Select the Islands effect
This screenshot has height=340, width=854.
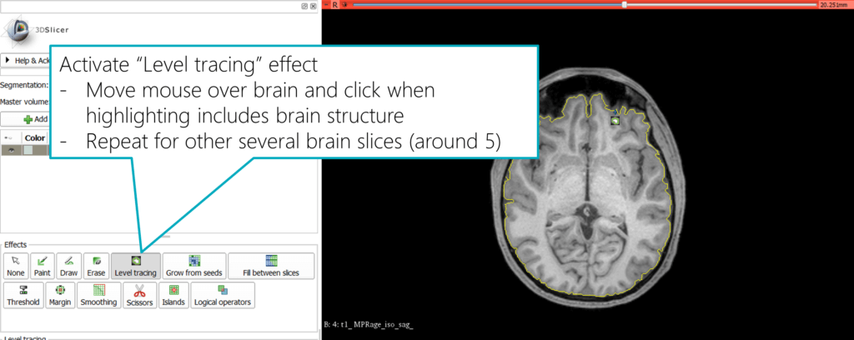tap(173, 295)
